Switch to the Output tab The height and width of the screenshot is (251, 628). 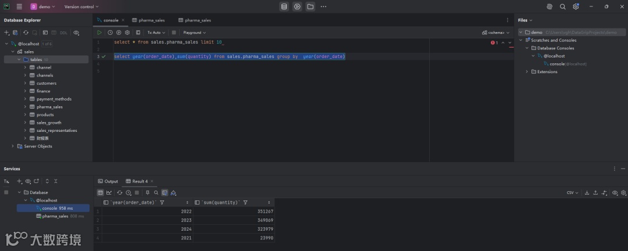point(108,181)
